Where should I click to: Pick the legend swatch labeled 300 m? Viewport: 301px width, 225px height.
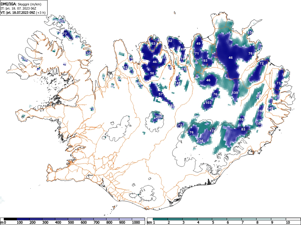[x=49, y=219]
